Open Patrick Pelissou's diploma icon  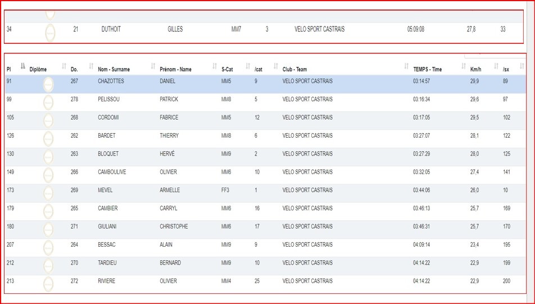coord(48,102)
